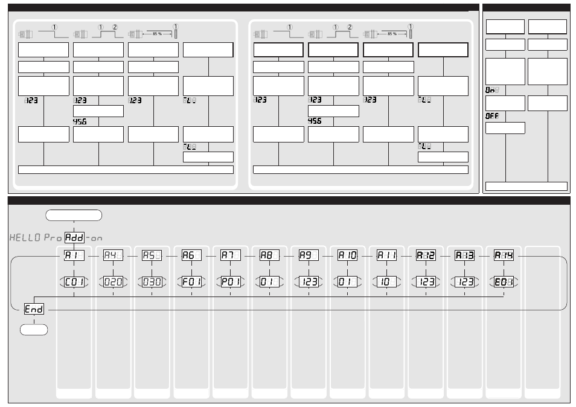Click the E03 value under A14
This screenshot has width=576, height=407.
click(x=504, y=281)
